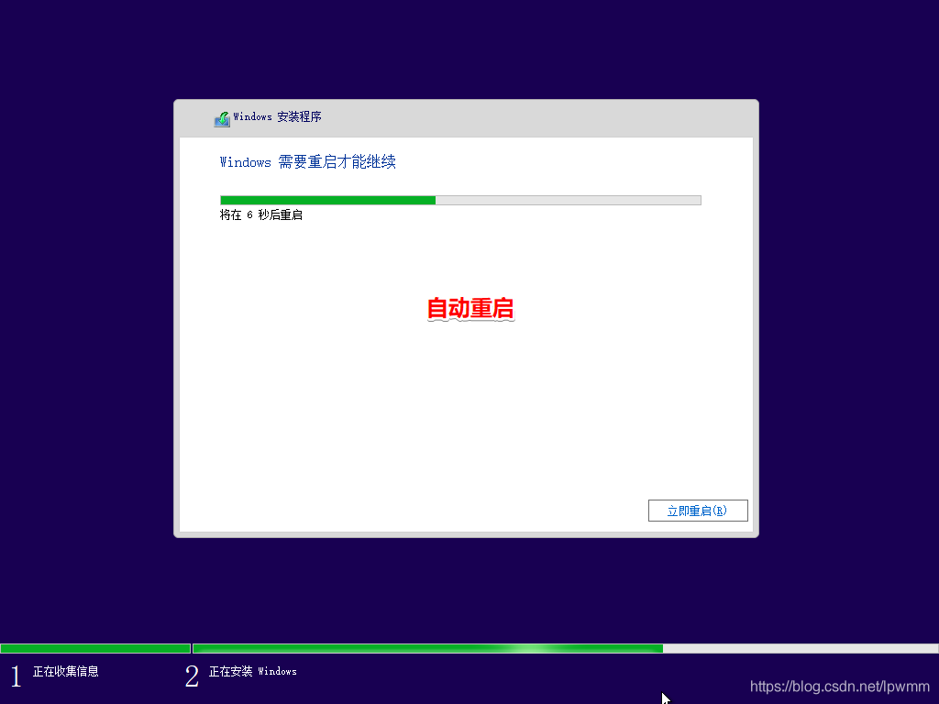Click the heading 'Windows 需要重启才能继续'
This screenshot has height=704, width=939.
tap(308, 161)
